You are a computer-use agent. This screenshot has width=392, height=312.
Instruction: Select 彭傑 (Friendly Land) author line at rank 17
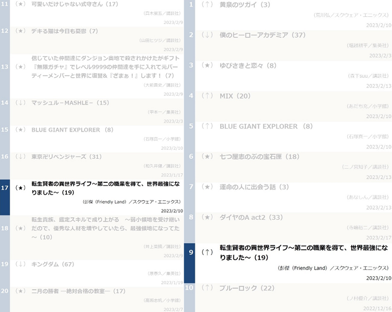pos(132,202)
